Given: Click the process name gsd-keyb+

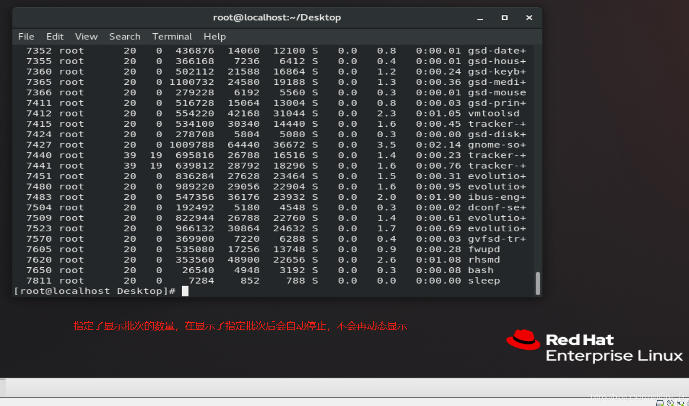Looking at the screenshot, I should click(x=497, y=71).
